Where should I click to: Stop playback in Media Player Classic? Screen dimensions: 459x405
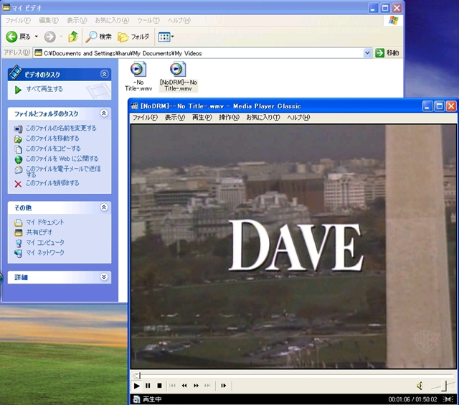tap(159, 386)
